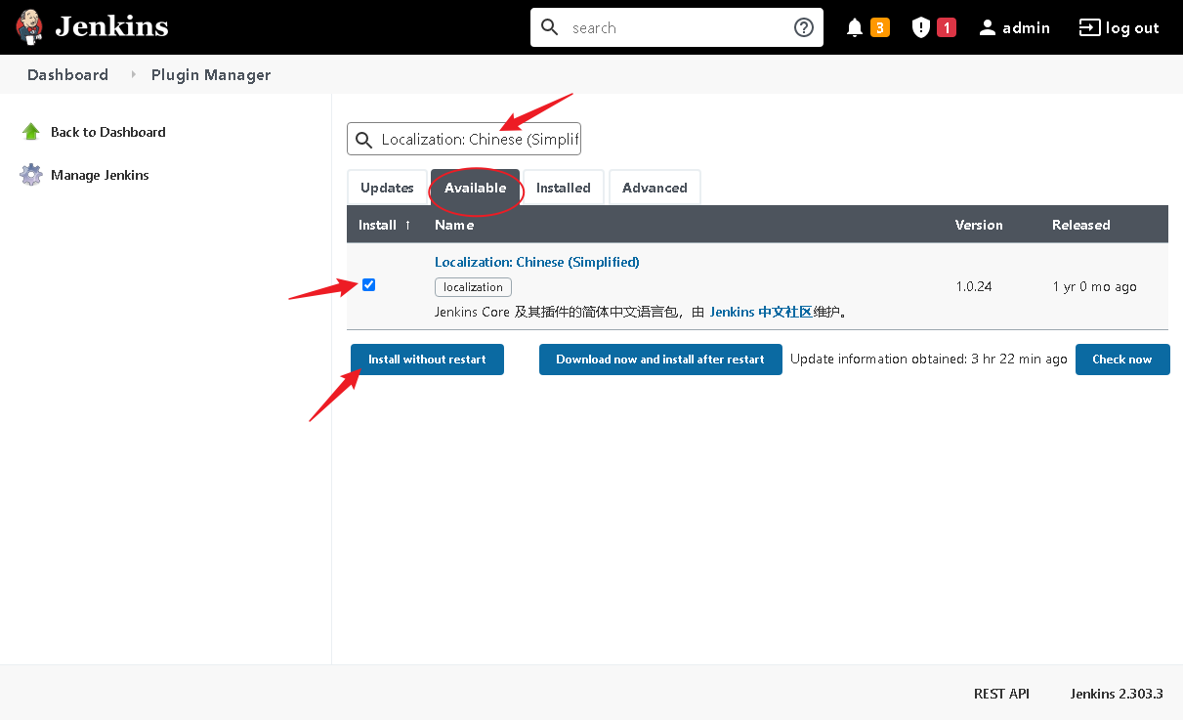Open Localization: Chinese (Simplified) plugin link

[x=537, y=262]
